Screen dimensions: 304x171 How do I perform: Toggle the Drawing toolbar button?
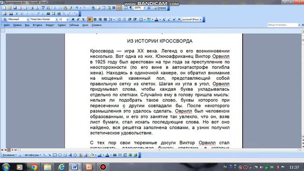point(119,8)
